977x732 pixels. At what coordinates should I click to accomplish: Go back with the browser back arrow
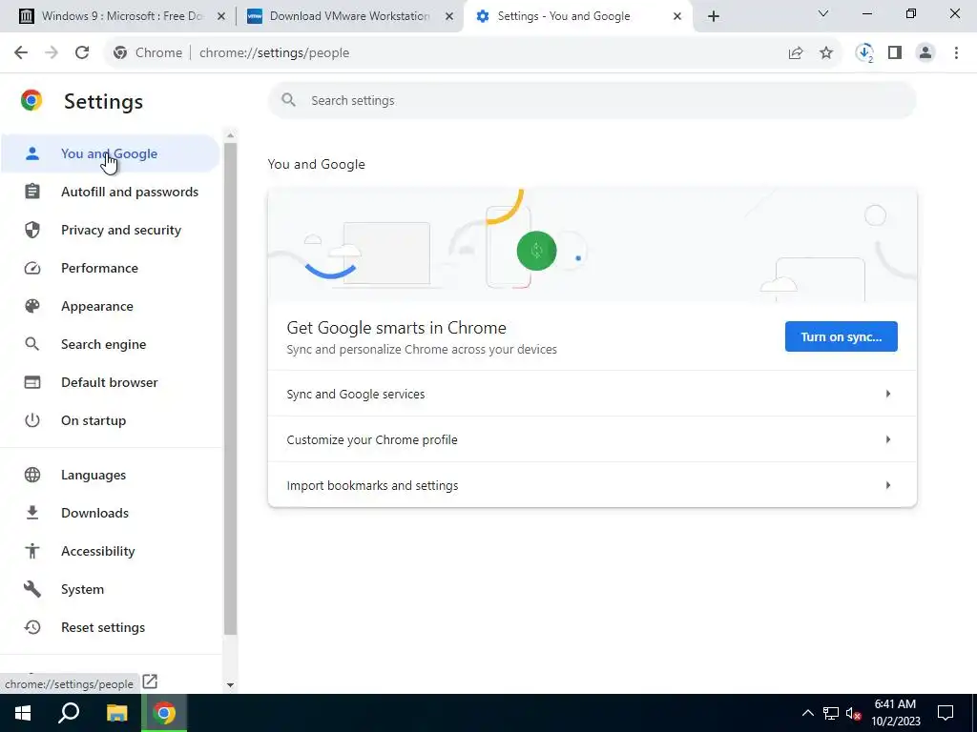[x=21, y=53]
